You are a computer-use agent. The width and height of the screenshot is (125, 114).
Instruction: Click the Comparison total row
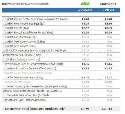point(61,109)
